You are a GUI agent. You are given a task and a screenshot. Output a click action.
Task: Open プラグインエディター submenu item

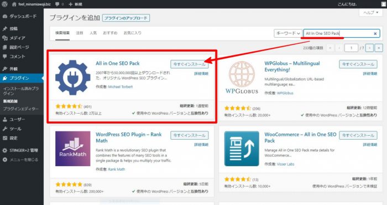point(21,109)
